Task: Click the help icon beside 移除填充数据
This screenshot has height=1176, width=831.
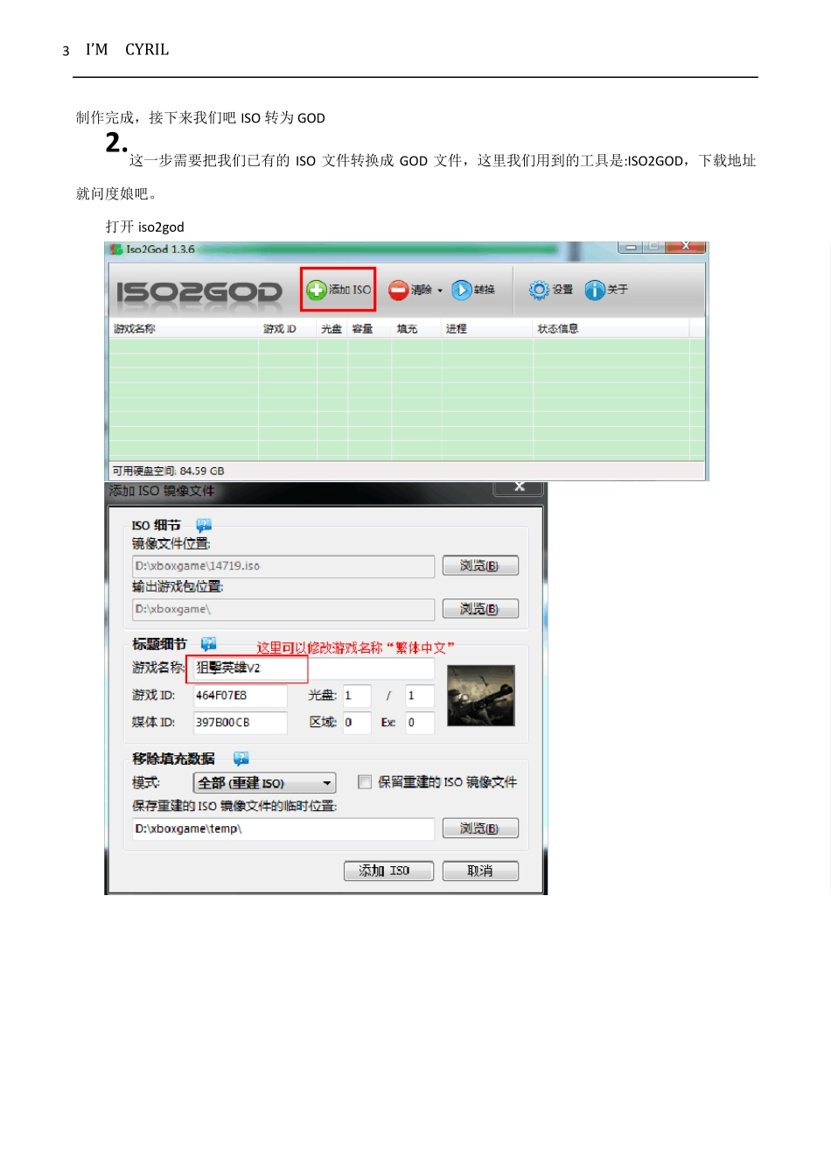Action: coord(241,759)
